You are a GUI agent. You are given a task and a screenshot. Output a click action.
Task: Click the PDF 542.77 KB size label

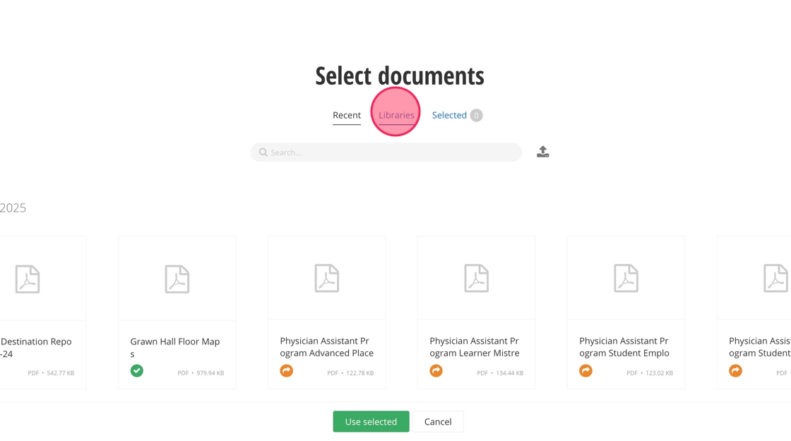[x=51, y=373]
